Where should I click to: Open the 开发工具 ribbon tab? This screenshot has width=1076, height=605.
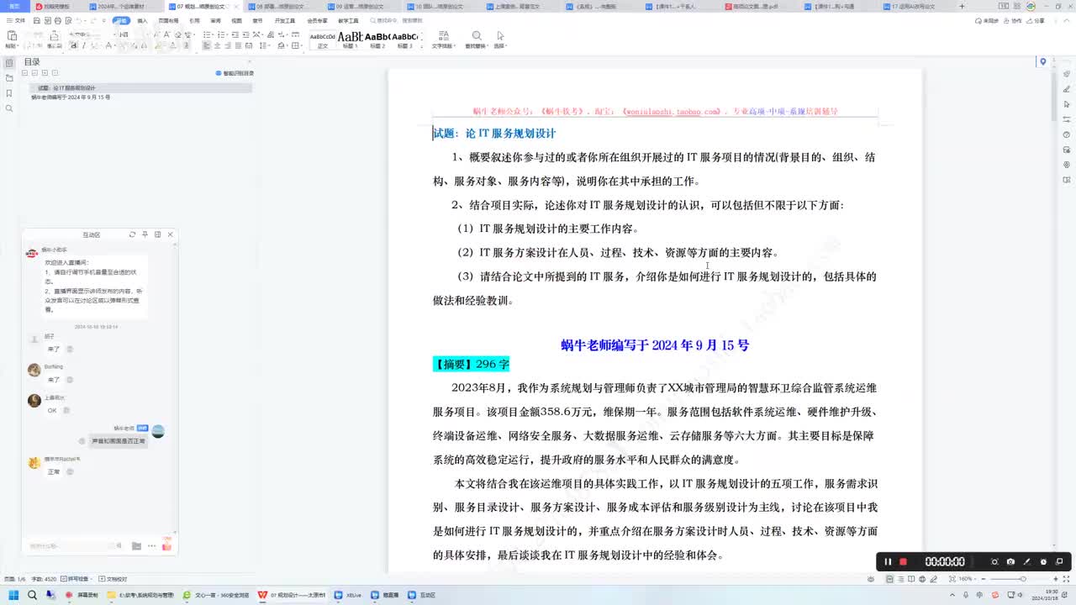click(285, 20)
